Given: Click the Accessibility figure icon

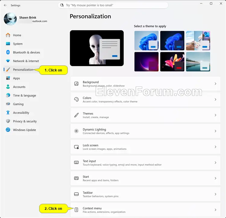Looking at the screenshot, I should point(8,112).
